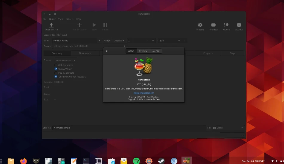Click the HandBrake cocktail and pineapple logo
The width and height of the screenshot is (284, 164).
(143, 66)
